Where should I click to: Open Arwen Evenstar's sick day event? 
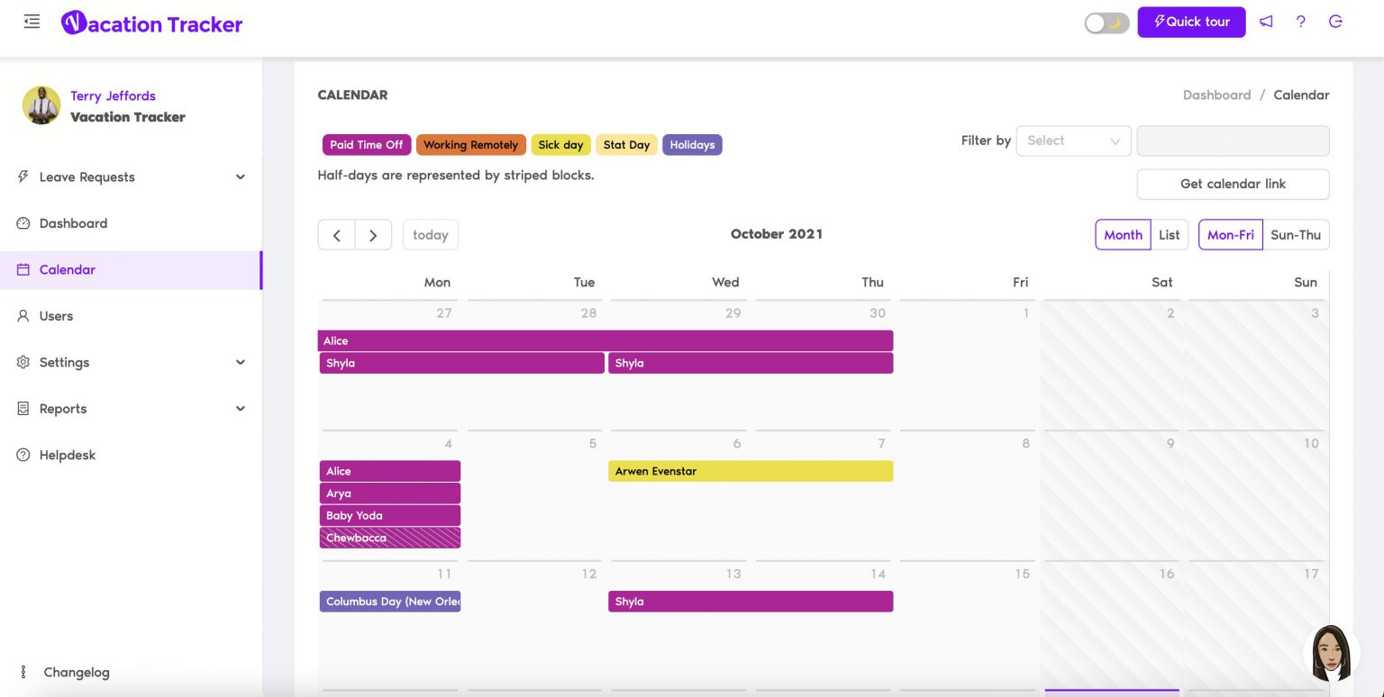pos(751,471)
